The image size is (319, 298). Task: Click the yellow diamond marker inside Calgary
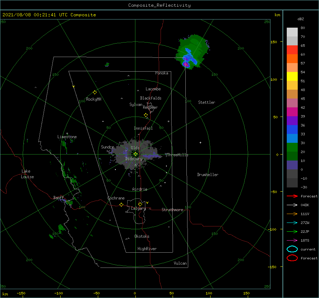(140, 204)
